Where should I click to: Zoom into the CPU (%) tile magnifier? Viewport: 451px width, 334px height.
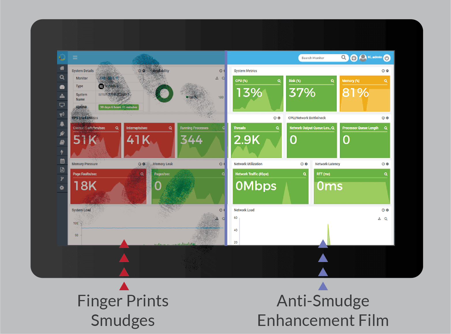pyautogui.click(x=279, y=81)
